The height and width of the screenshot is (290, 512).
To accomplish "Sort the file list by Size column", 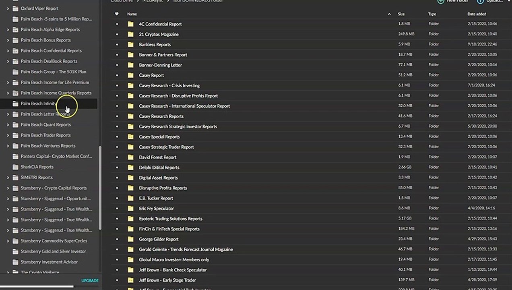I will [401, 14].
